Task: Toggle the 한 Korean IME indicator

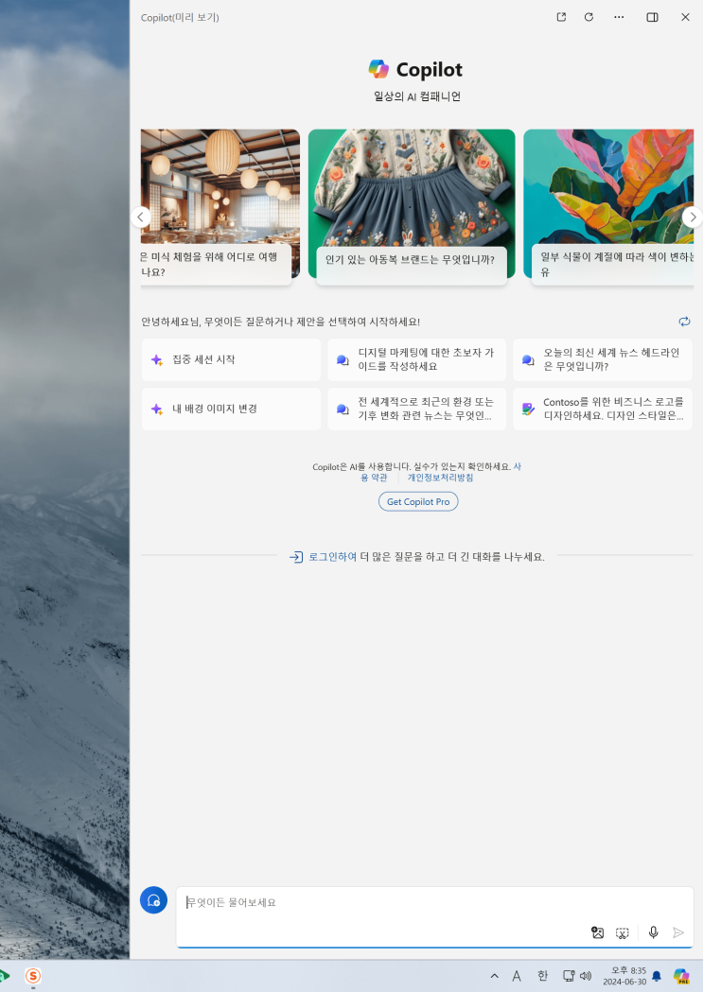Action: (x=542, y=976)
